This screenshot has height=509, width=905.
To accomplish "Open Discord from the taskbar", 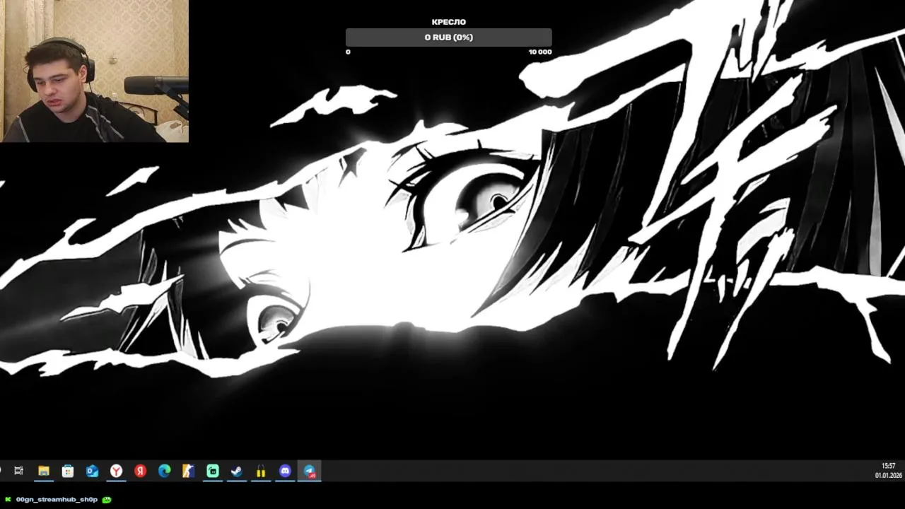I will click(285, 471).
